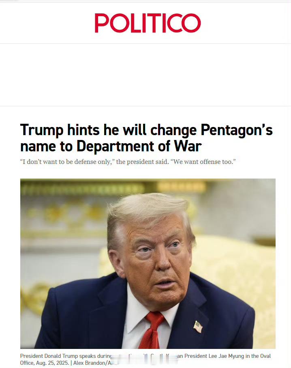Select the word 'Pentagon's' in the headline

pyautogui.click(x=236, y=130)
